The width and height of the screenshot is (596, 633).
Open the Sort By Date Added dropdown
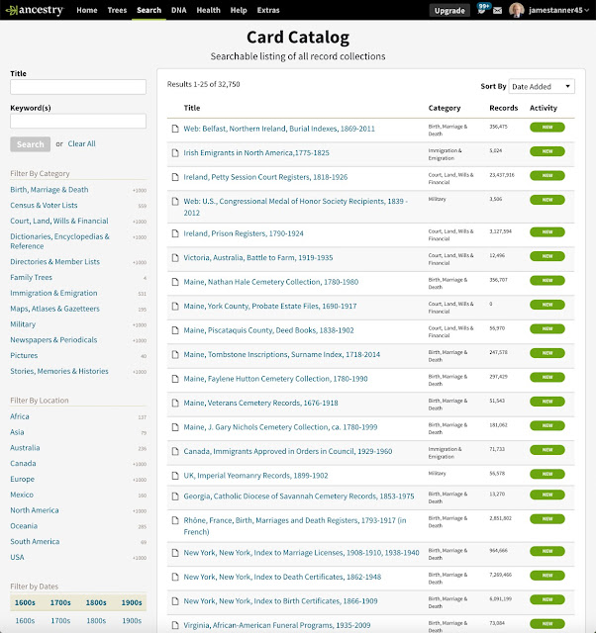point(542,86)
